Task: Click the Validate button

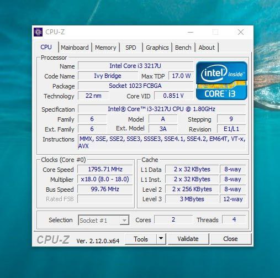Action: (188, 239)
